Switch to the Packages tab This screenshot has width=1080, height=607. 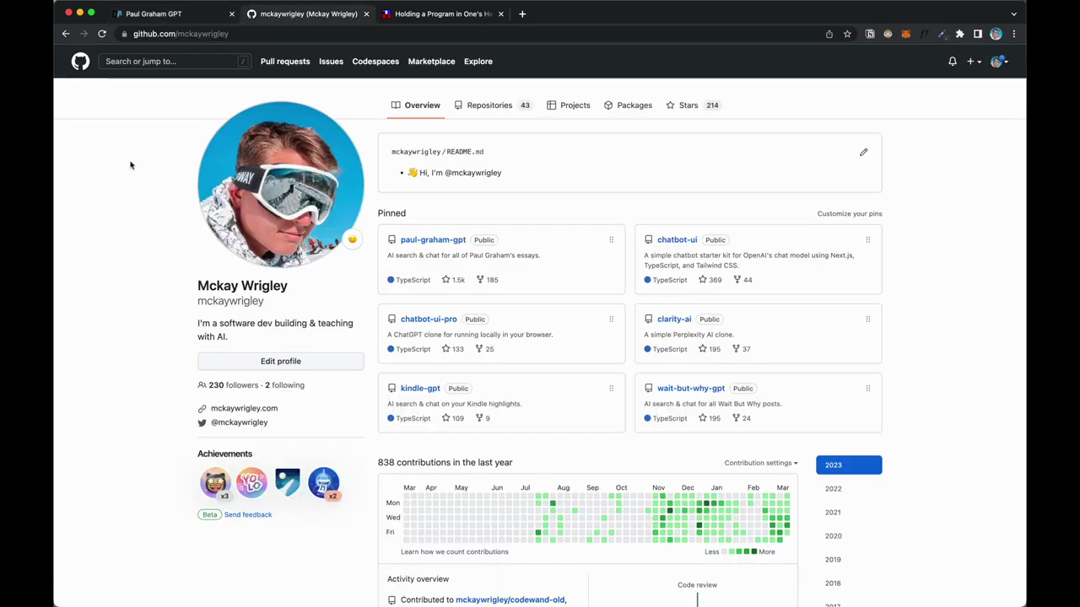[x=628, y=105]
